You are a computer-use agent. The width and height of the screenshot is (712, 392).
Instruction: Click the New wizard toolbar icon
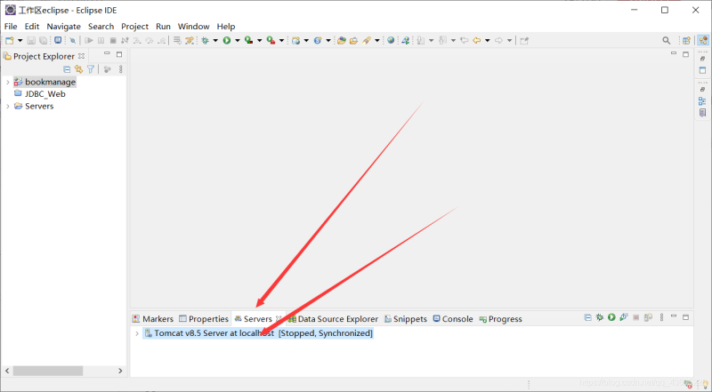pyautogui.click(x=10, y=40)
